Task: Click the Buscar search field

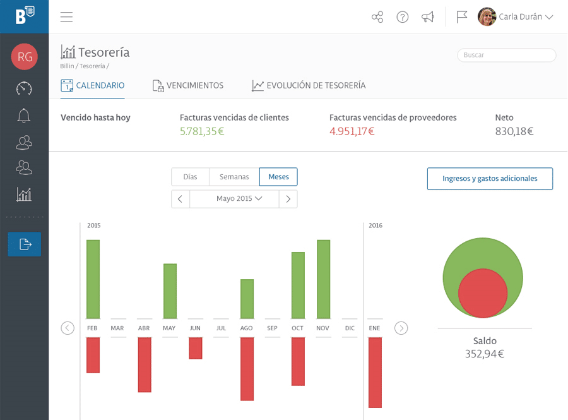Action: pyautogui.click(x=506, y=55)
